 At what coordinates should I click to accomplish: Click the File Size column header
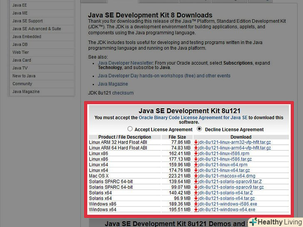coord(177,137)
